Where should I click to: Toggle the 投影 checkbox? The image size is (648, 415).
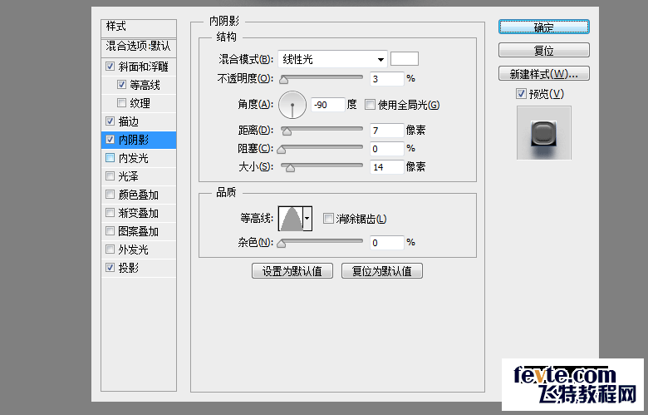[110, 267]
